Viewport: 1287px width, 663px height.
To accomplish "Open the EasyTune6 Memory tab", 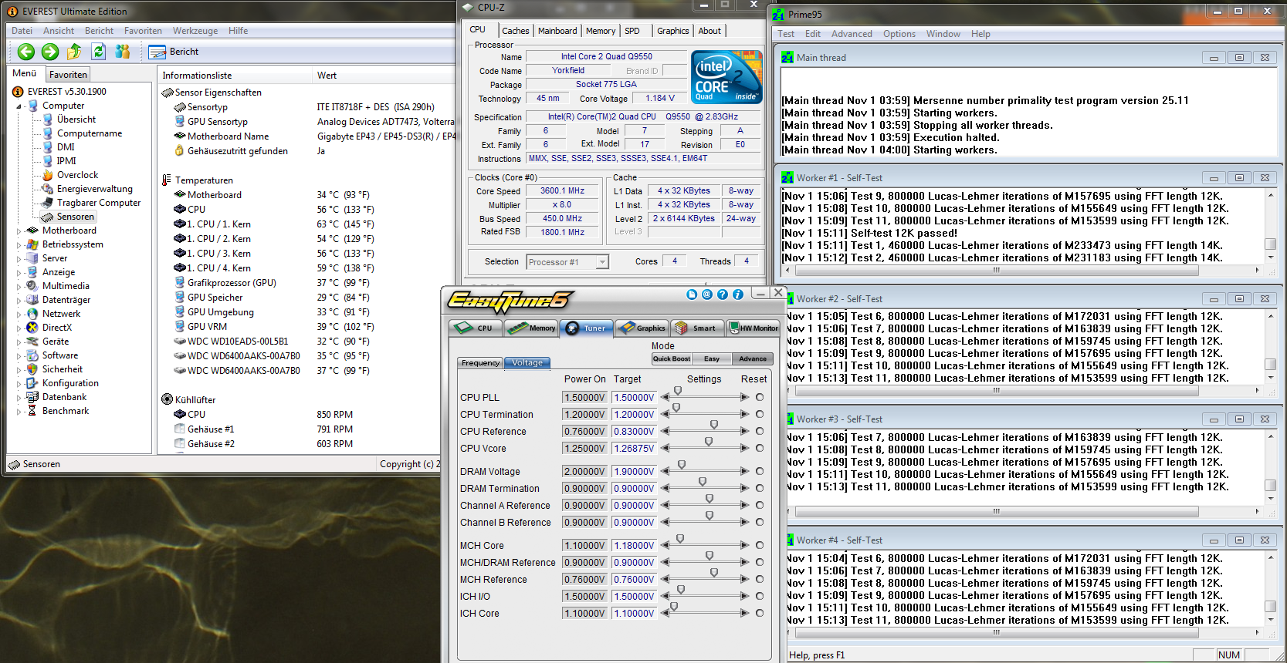I will [x=531, y=328].
